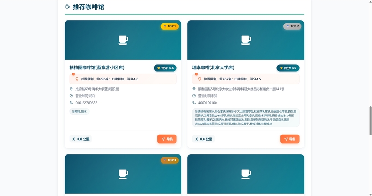Click the 导航 button for 瑞幸咖啡(北京大学店)
372x196 pixels.
[x=290, y=139]
